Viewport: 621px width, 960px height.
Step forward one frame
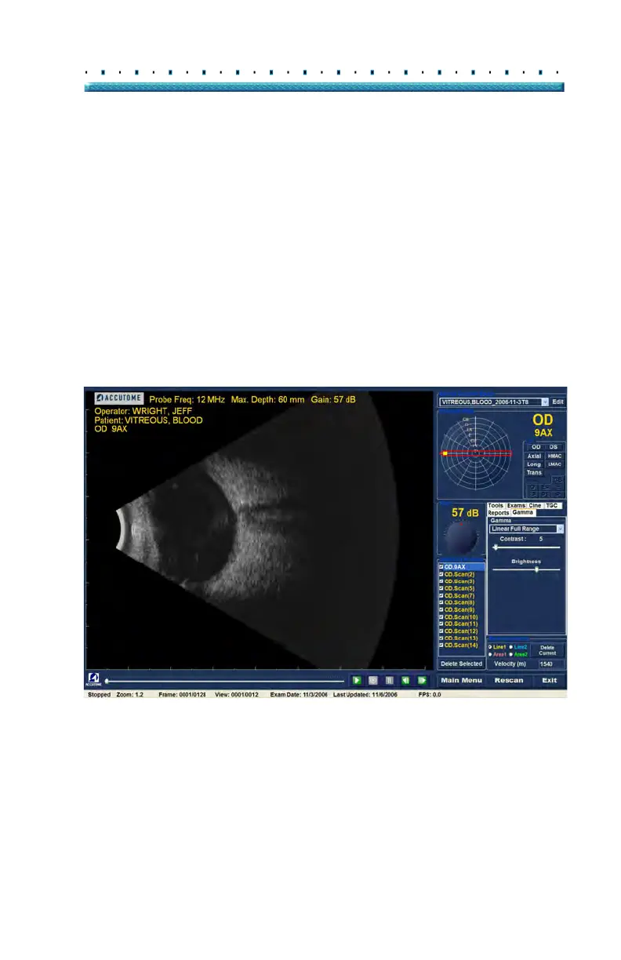(x=422, y=681)
